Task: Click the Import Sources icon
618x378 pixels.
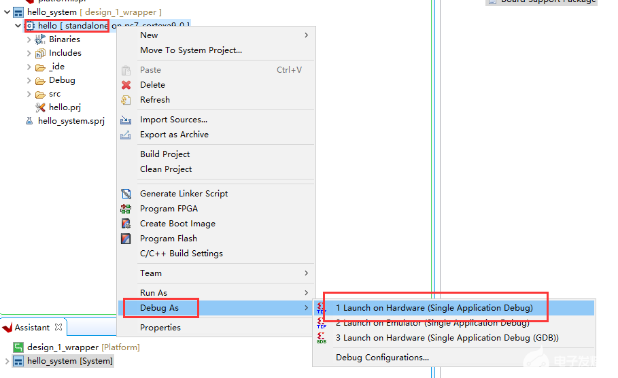Action: (126, 120)
